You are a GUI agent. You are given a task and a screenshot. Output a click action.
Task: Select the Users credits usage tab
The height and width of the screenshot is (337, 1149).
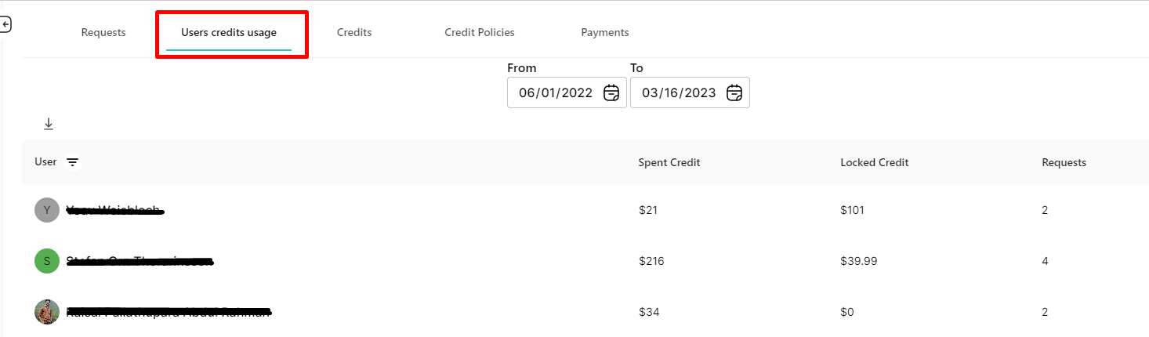coord(229,33)
